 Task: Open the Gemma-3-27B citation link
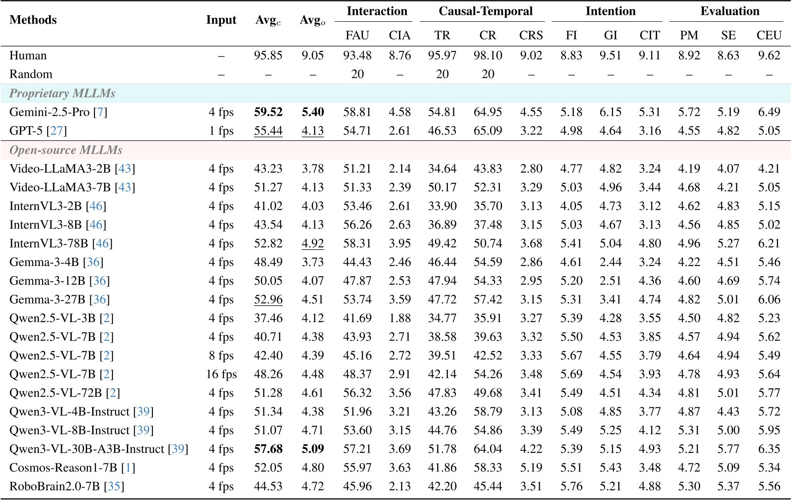coord(99,299)
